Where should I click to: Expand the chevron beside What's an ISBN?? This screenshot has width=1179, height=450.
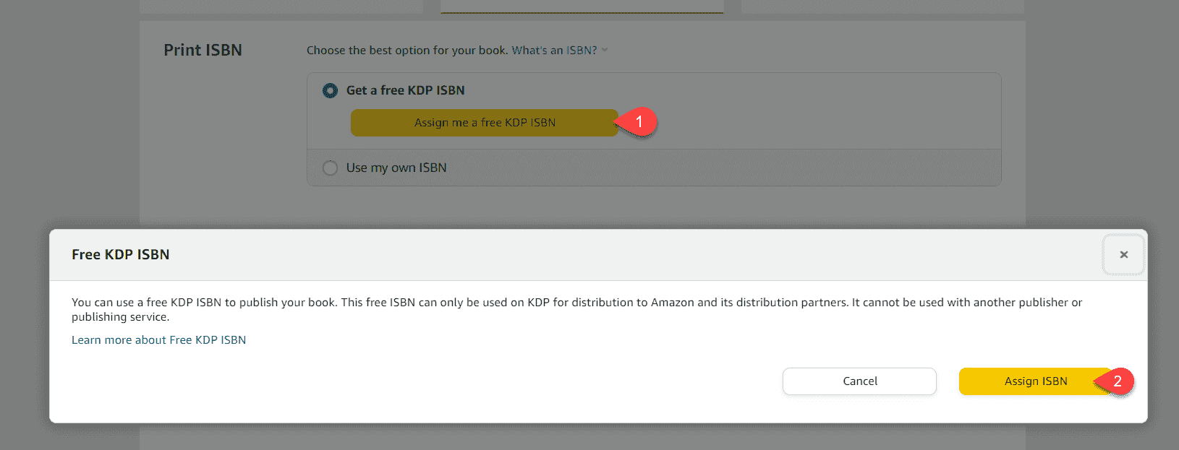(605, 51)
